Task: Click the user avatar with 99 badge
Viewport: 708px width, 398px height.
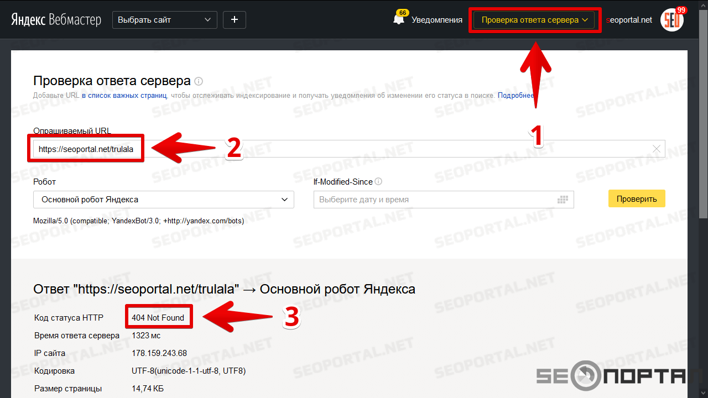Action: coord(672,20)
